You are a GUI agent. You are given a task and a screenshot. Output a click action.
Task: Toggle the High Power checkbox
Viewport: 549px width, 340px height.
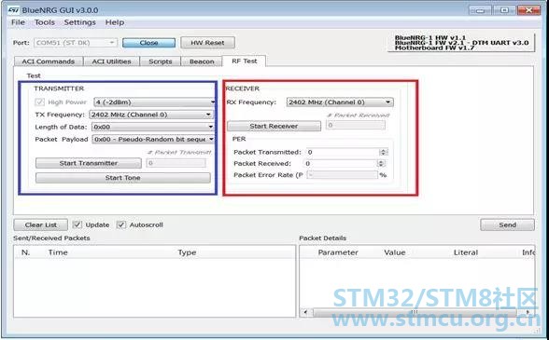tap(39, 102)
